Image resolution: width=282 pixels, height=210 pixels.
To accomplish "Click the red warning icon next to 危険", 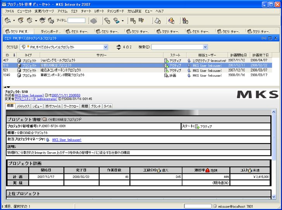I will pos(207,170).
